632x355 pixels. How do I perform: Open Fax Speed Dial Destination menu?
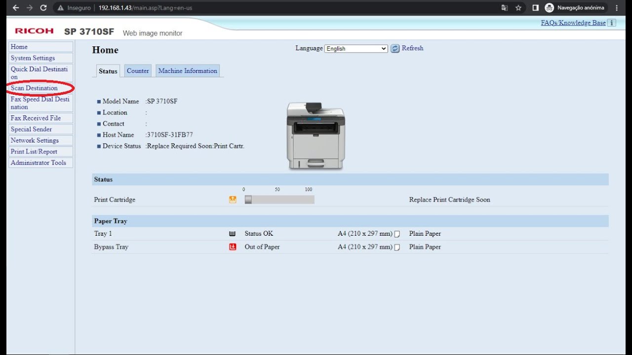[41, 103]
